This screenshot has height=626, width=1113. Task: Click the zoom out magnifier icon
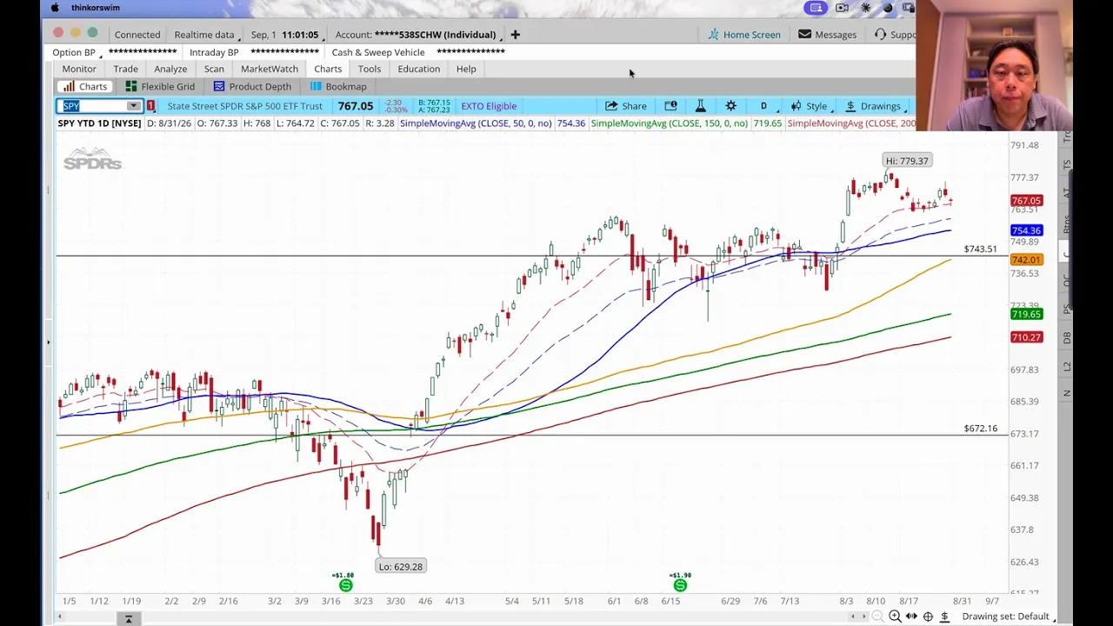(877, 616)
